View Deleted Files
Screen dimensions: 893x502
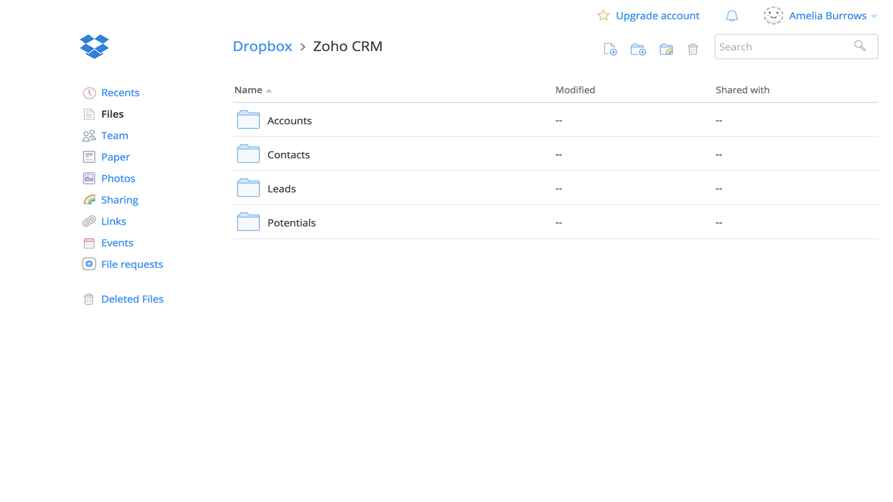132,299
